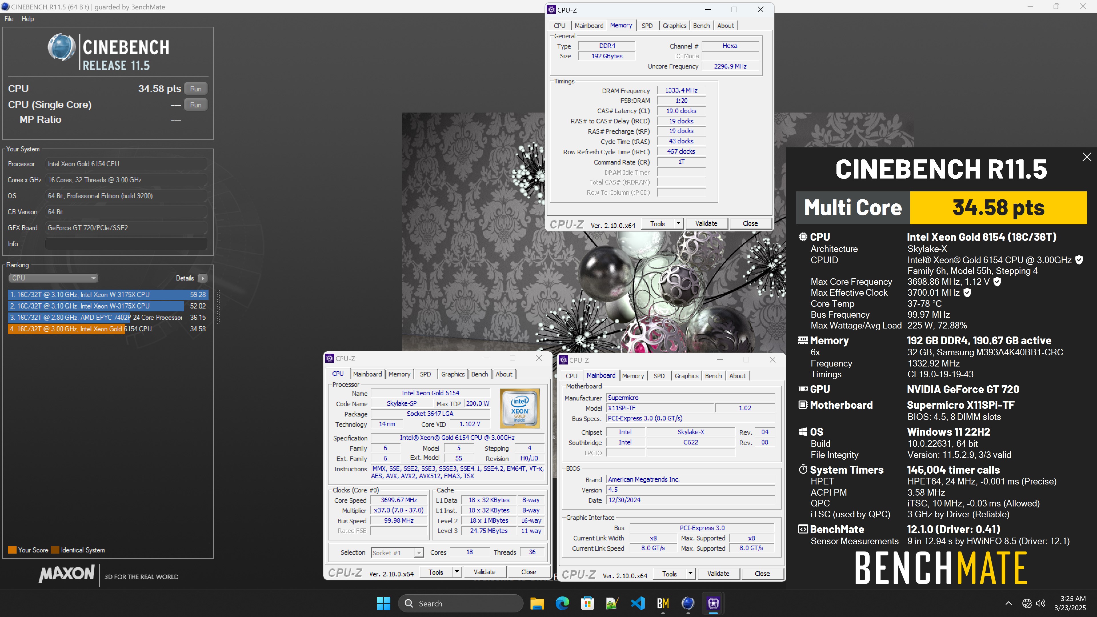Click CPU-Z CPU window title icon
The height and width of the screenshot is (617, 1097).
click(x=330, y=358)
